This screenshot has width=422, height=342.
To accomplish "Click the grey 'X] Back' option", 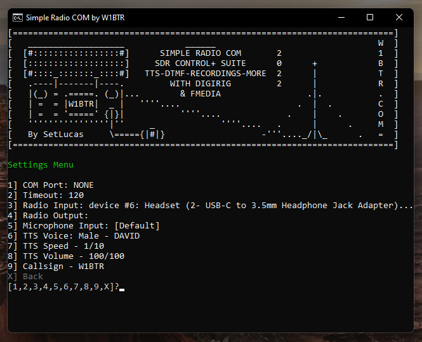I will coord(25,277).
